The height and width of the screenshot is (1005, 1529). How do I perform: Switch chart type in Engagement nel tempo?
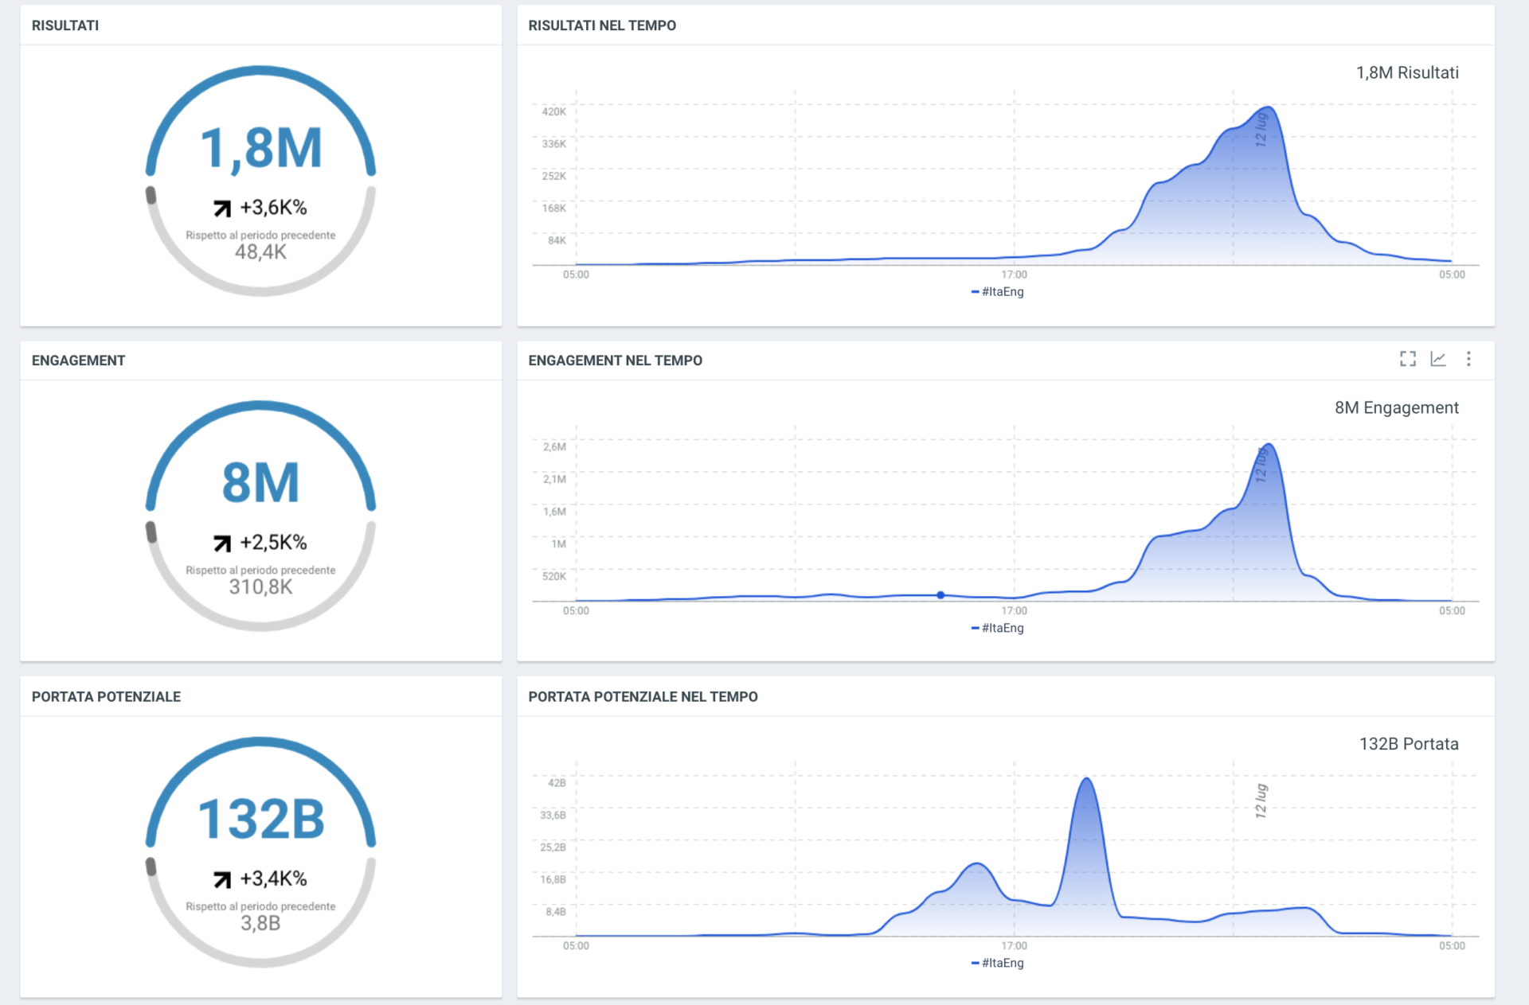pyautogui.click(x=1438, y=359)
